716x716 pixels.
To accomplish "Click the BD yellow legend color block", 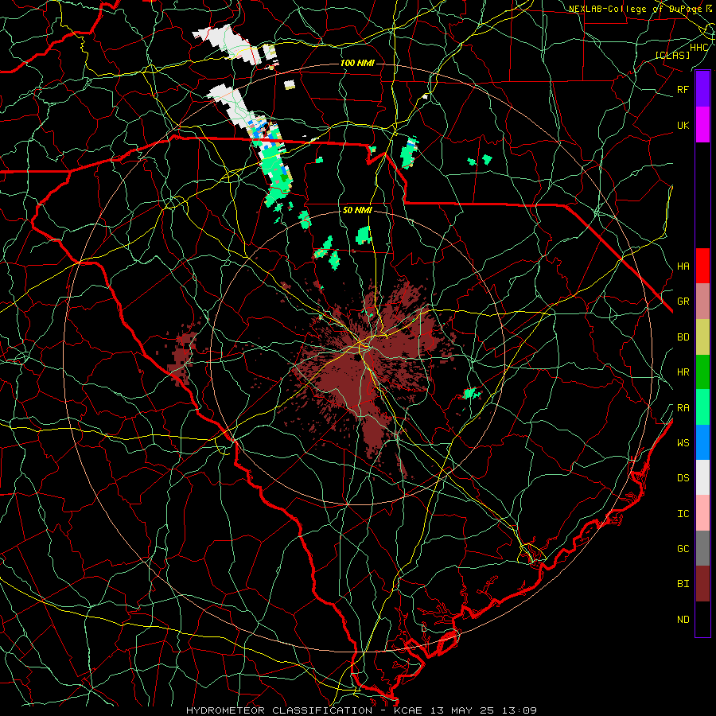I will pos(702,337).
